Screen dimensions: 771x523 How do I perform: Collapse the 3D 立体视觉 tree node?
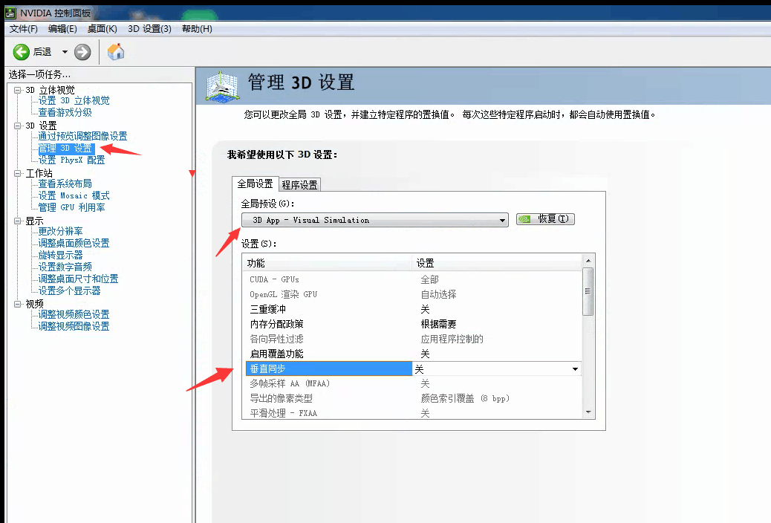(18, 90)
